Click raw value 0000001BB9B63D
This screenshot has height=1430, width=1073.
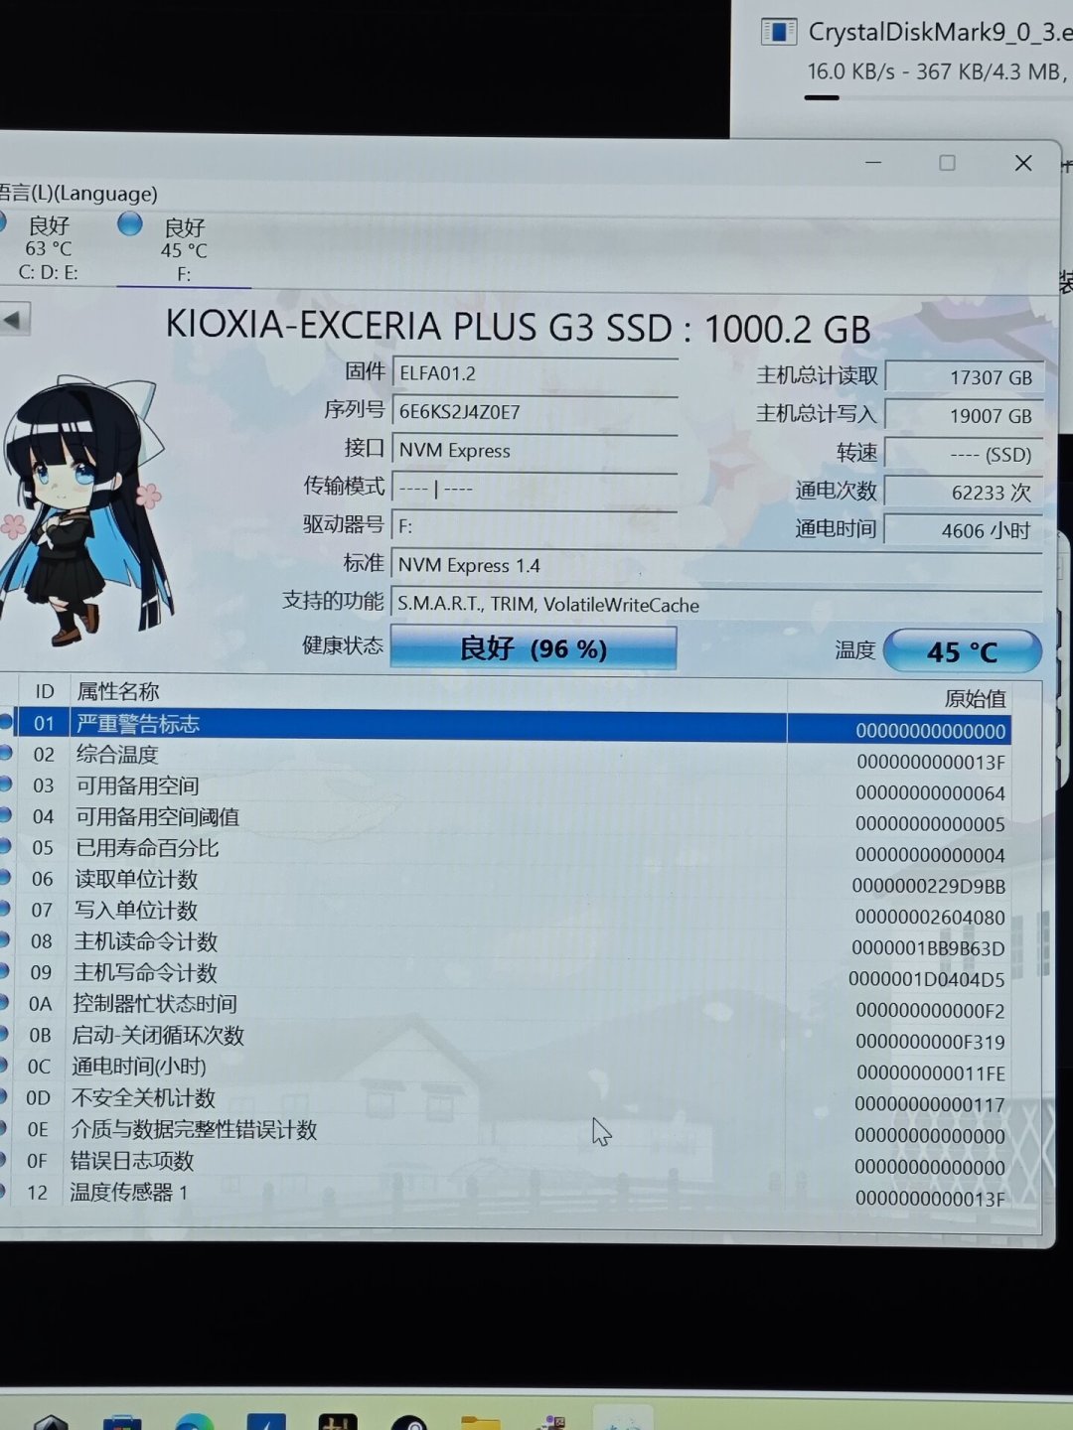coord(928,948)
